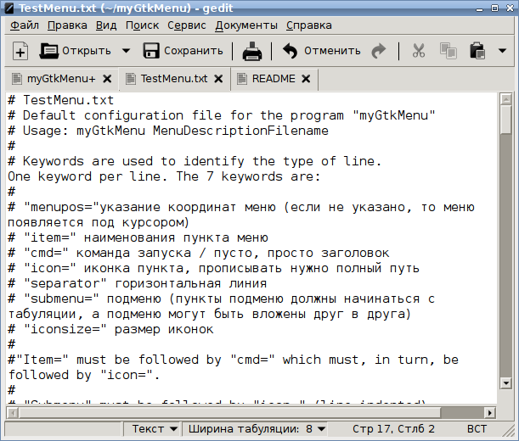Click the "iconsize=" keyword line
The width and height of the screenshot is (519, 441).
click(111, 330)
